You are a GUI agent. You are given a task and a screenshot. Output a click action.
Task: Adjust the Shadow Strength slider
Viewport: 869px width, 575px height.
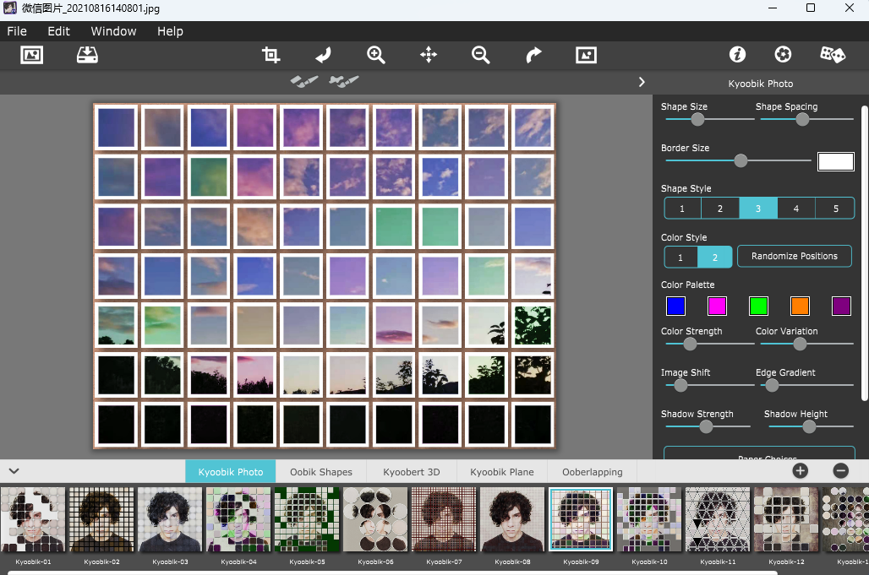(706, 426)
